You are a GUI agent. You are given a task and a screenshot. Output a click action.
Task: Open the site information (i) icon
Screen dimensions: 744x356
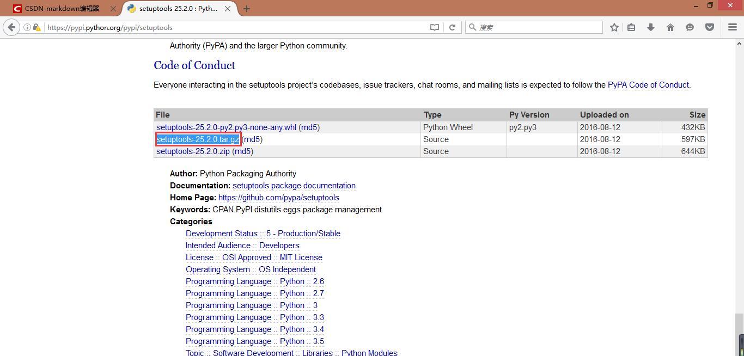coord(27,27)
